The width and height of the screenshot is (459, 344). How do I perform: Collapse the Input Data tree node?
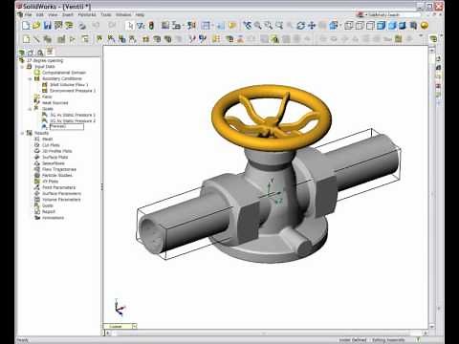point(22,67)
